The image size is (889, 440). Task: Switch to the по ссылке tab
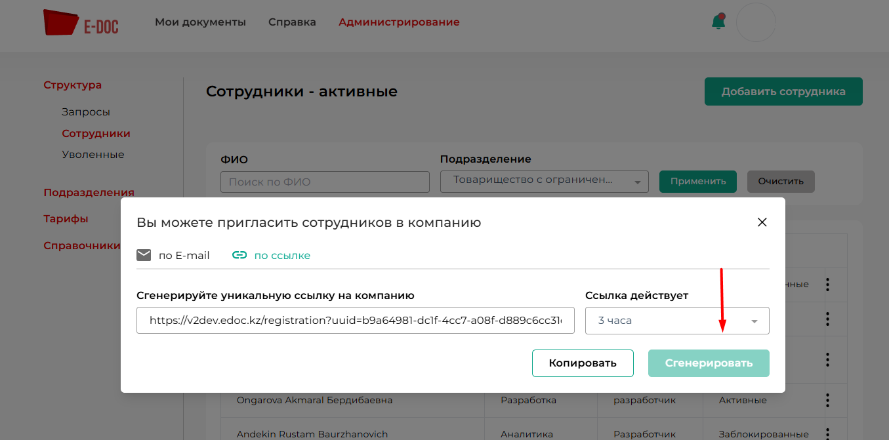[282, 256]
